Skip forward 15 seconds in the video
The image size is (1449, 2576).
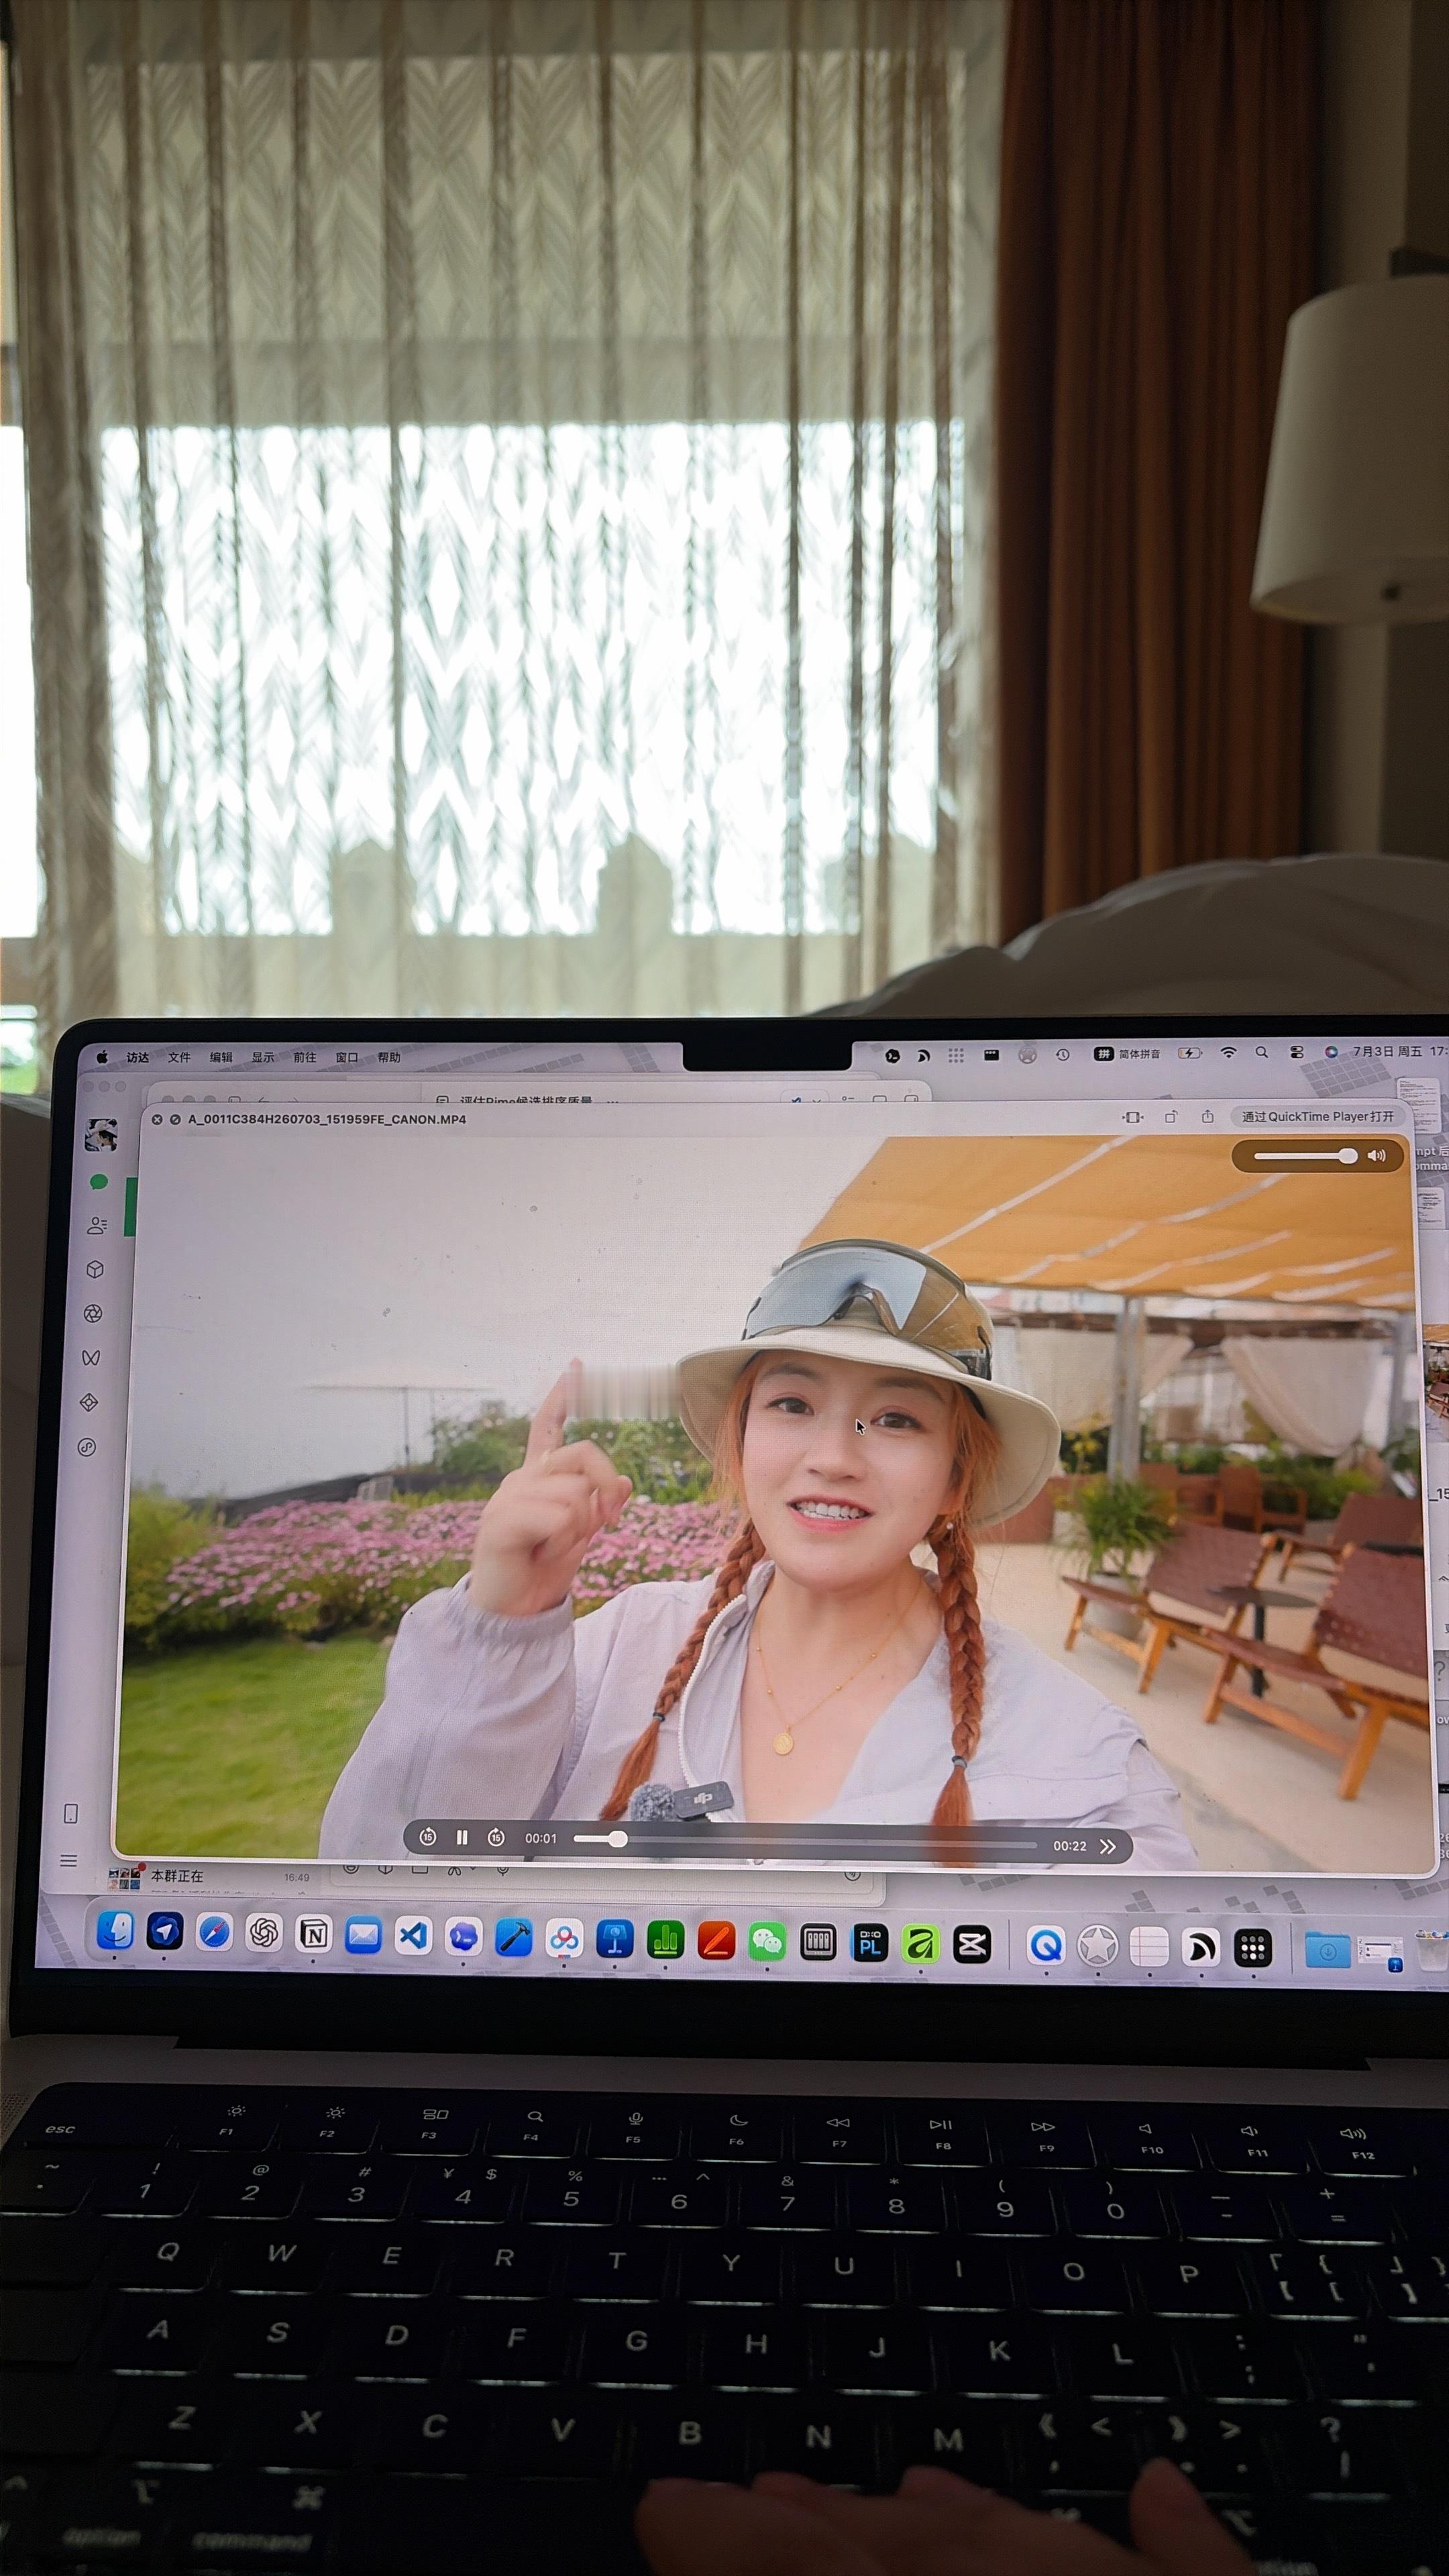click(496, 1837)
